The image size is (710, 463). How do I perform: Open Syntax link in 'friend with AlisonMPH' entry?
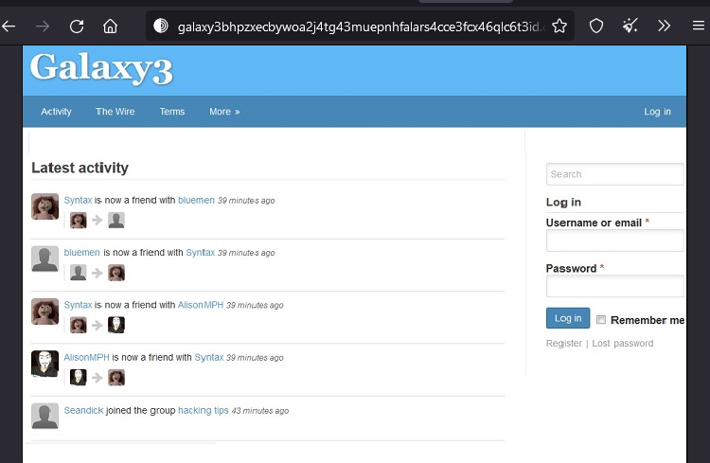[x=78, y=305]
